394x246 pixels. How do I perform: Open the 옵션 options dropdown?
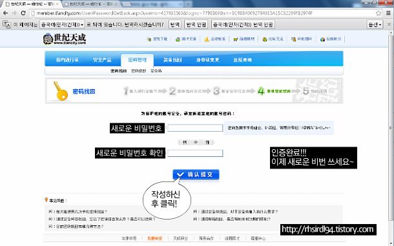375,25
